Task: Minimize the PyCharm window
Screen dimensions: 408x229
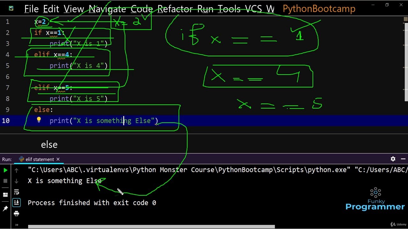Action: coord(373,5)
